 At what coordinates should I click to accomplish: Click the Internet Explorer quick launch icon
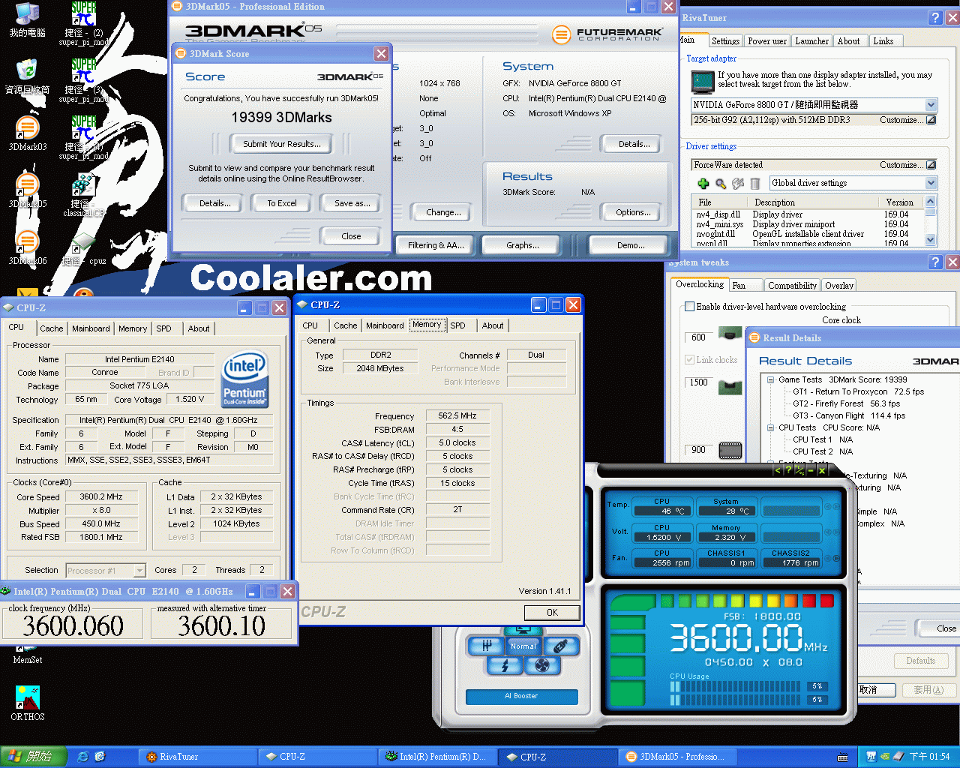(83, 757)
